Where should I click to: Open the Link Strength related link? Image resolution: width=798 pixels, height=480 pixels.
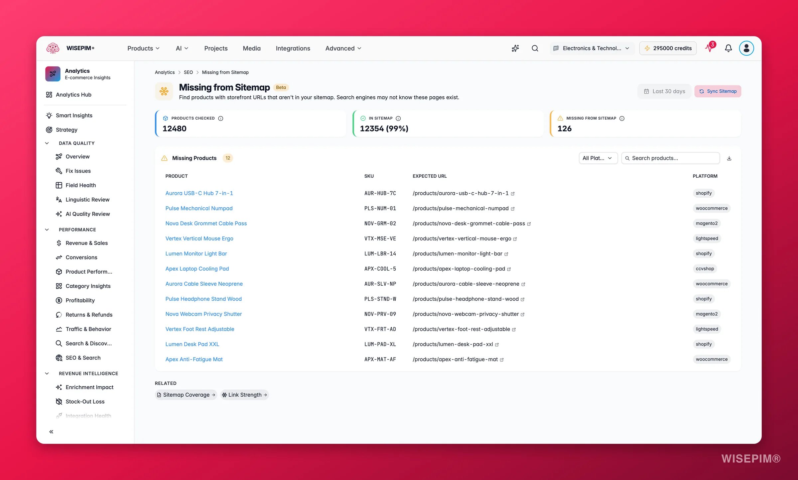[x=244, y=395]
